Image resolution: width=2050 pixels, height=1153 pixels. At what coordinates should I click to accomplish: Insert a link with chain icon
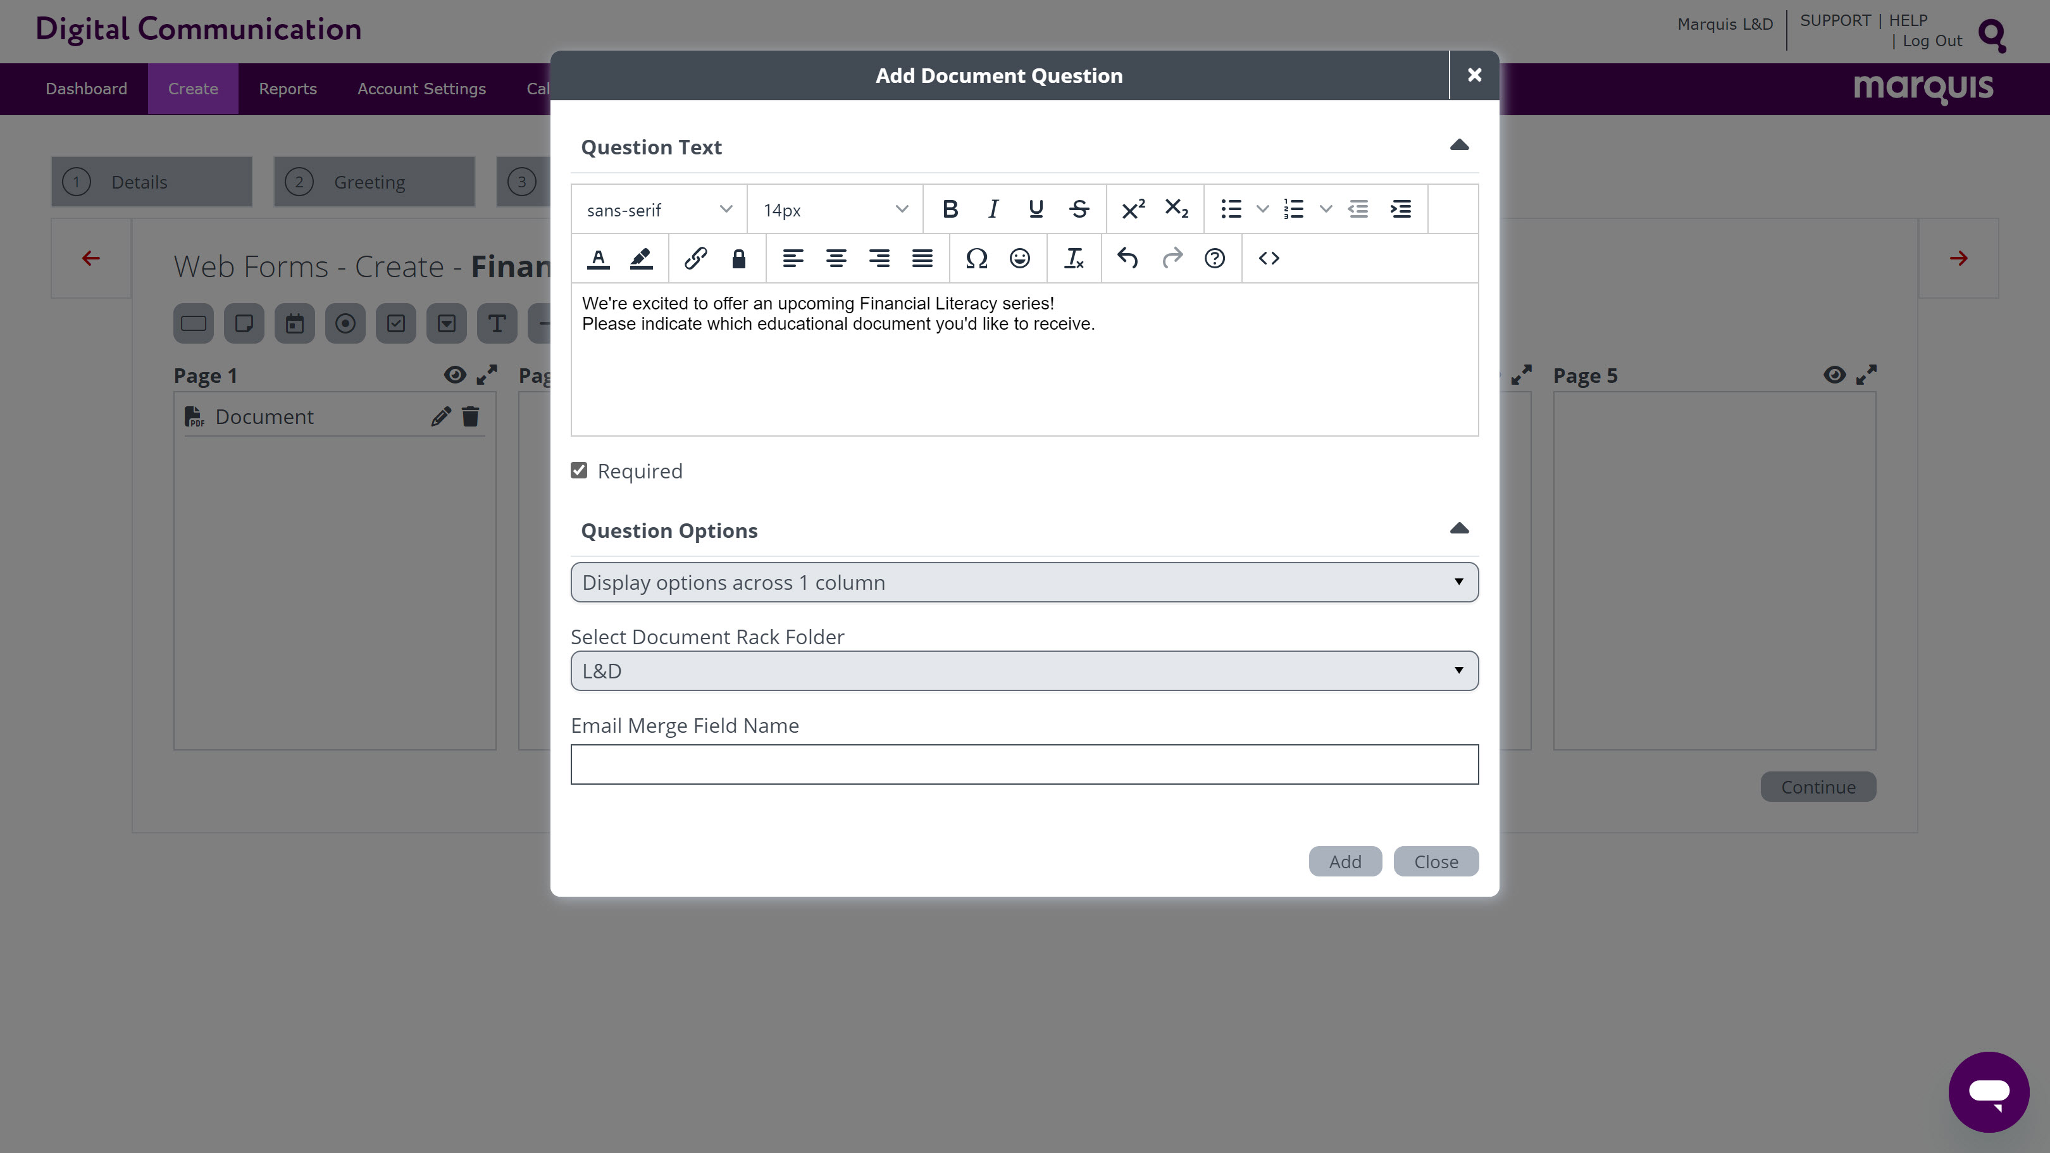pos(695,259)
